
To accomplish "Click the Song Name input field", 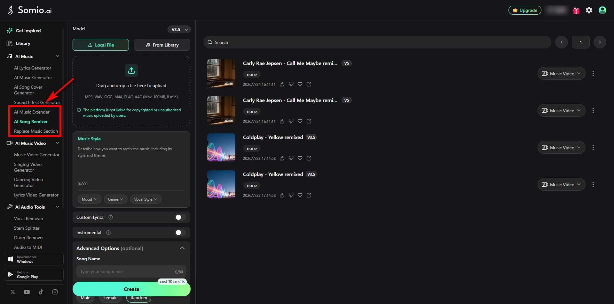I will pos(131,272).
